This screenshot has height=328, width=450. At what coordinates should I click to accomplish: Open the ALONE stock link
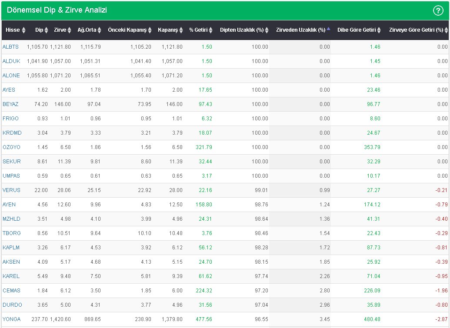pos(11,76)
